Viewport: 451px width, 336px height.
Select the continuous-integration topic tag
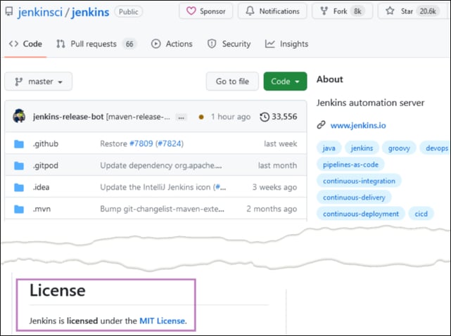pos(359,181)
